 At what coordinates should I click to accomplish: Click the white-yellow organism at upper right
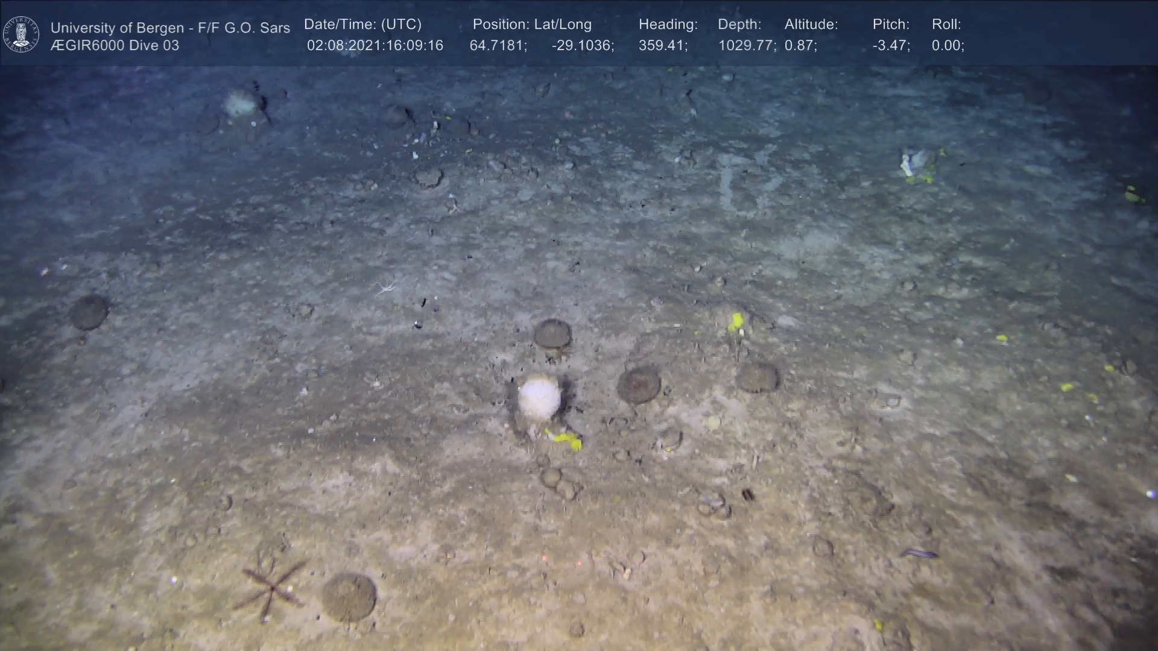(x=915, y=164)
